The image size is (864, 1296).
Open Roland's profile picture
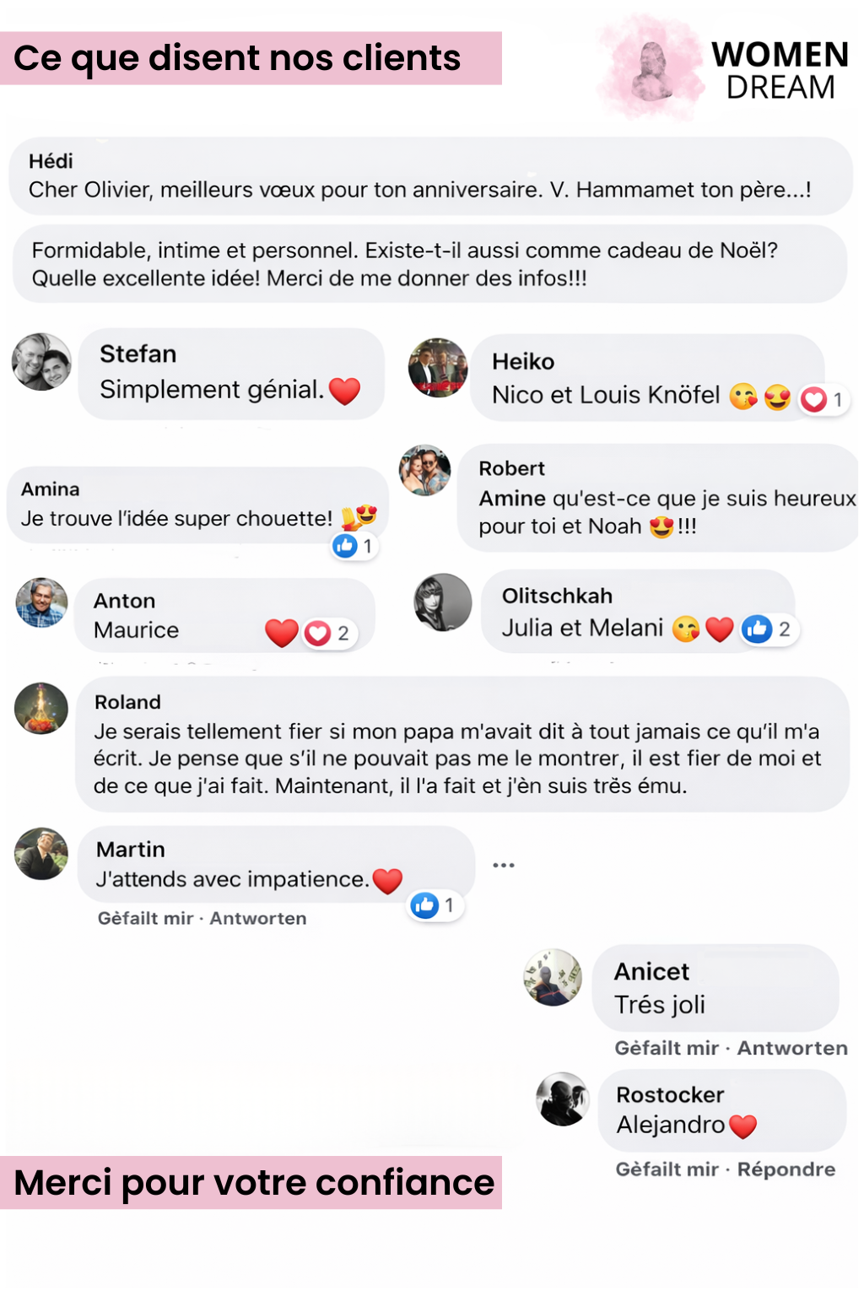[41, 708]
